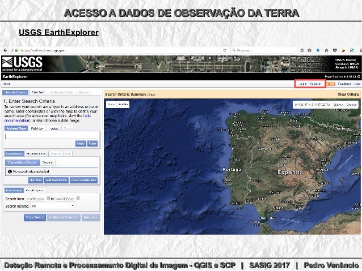Click the Additional Criteria » button
The image size is (362, 271).
64,217
